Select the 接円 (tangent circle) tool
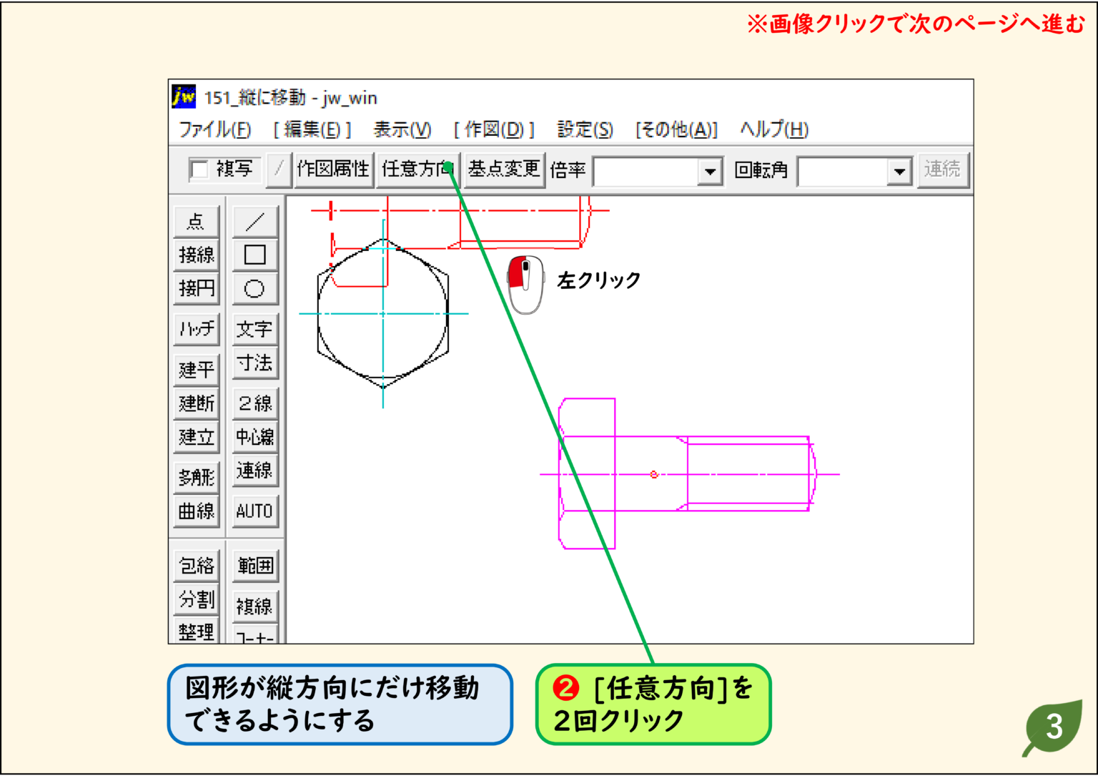Screen dimensions: 1098x776 click(x=196, y=289)
